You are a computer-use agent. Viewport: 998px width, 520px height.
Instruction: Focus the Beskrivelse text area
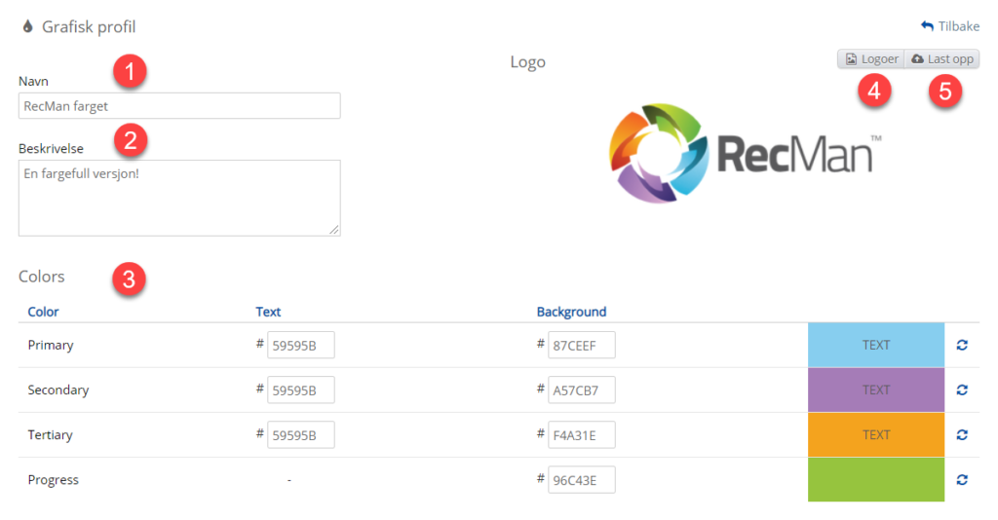[179, 198]
